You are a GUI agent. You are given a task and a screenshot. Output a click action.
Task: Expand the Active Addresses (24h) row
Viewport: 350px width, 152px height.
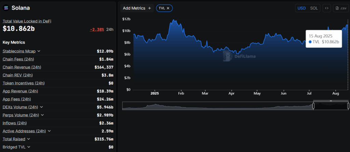[49, 131]
